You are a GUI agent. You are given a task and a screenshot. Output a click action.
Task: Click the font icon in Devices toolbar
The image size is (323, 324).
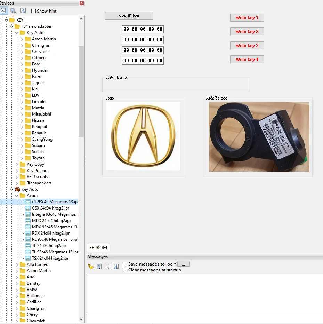click(23, 11)
